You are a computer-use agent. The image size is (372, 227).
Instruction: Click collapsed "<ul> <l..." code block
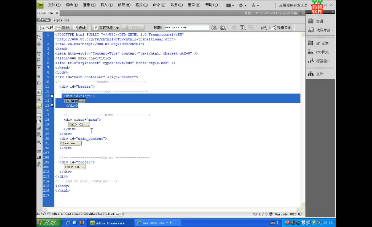click(x=79, y=124)
